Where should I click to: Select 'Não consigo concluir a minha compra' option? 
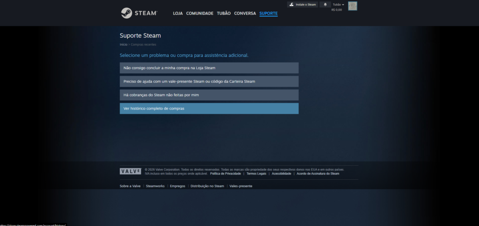[x=209, y=68]
